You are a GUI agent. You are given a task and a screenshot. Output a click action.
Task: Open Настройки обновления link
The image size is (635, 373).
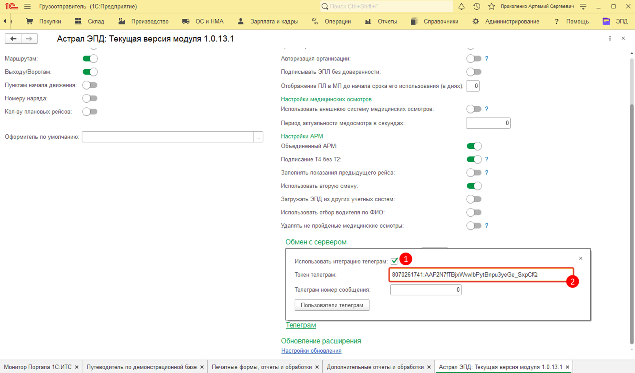[311, 351]
